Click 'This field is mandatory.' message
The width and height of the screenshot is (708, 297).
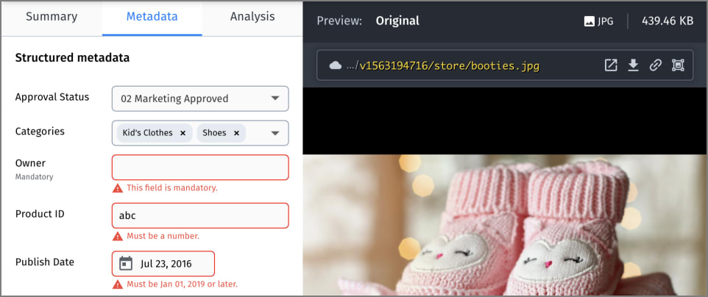coord(172,187)
